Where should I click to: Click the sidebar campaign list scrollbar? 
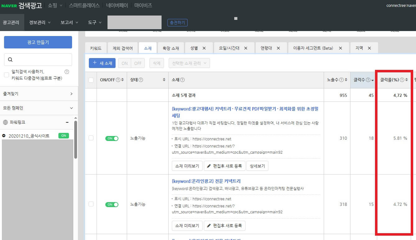(x=75, y=140)
